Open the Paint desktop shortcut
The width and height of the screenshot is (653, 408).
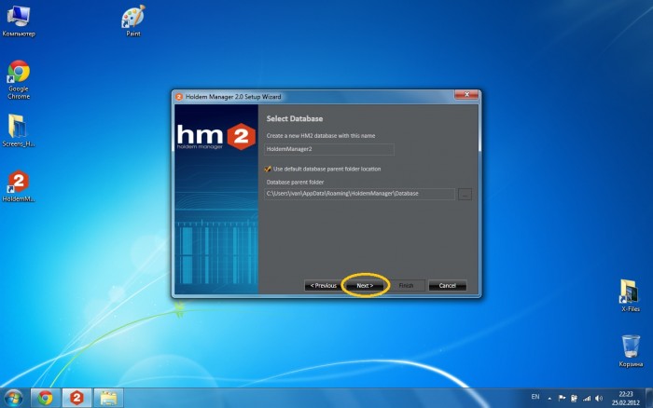coord(133,20)
